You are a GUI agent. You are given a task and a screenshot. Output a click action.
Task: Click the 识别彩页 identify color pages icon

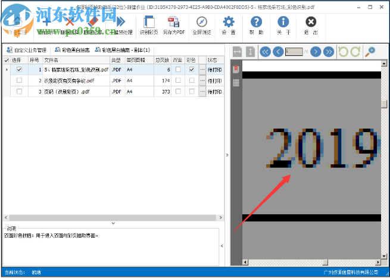[x=149, y=22]
